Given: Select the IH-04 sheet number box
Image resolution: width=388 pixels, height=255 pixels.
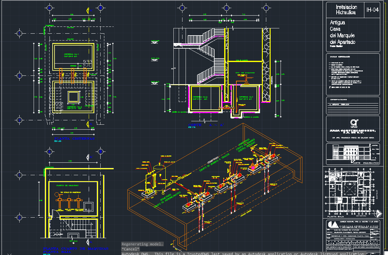Looking at the screenshot, I should tap(372, 10).
